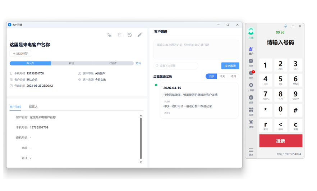Click the pencil edit icon
317x191 pixels.
click(x=140, y=35)
